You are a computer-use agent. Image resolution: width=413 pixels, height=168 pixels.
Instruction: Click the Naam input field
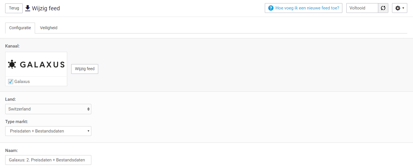click(x=48, y=160)
